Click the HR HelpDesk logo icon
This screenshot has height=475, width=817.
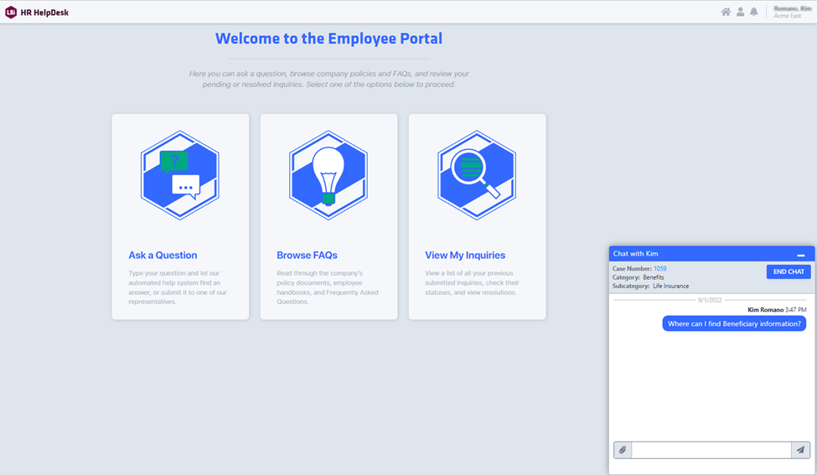[11, 12]
